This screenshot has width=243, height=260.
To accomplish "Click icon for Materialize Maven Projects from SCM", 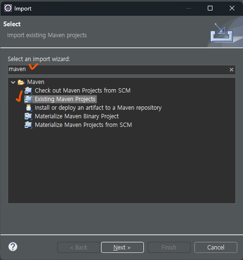I will [x=28, y=125].
